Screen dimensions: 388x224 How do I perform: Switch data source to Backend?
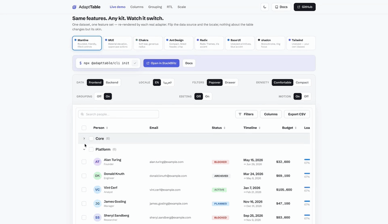tap(112, 82)
